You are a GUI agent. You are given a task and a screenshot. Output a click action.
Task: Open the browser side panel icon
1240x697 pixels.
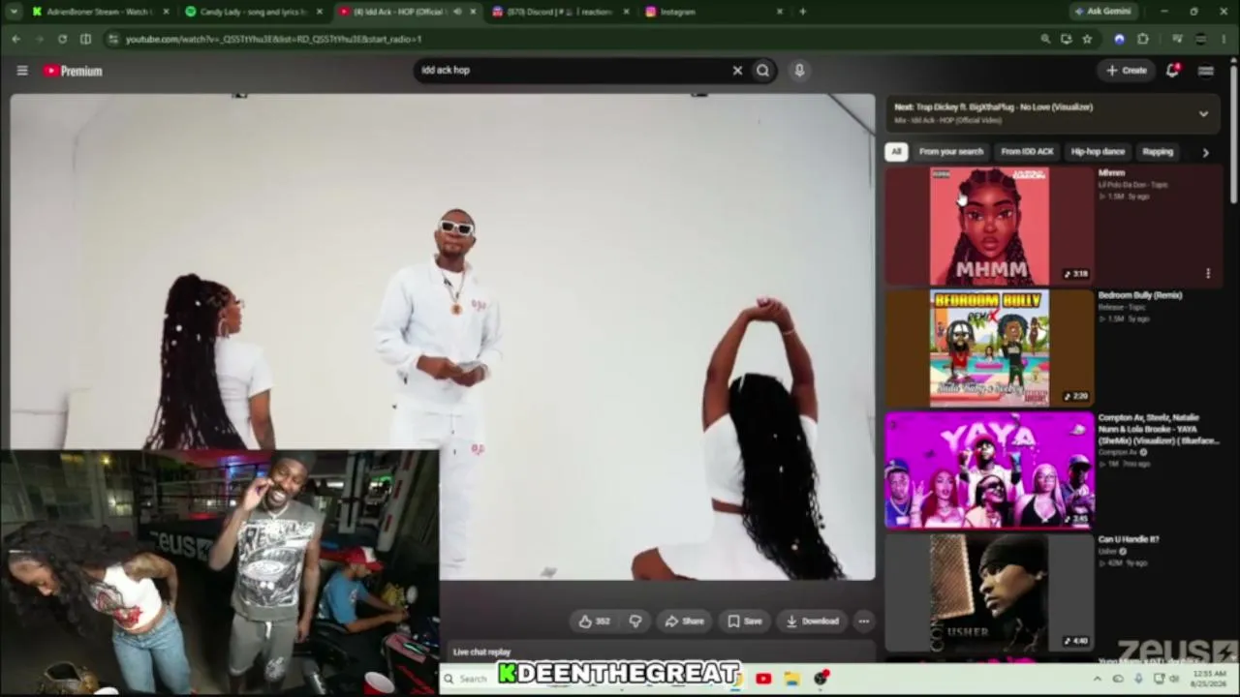tap(85, 39)
